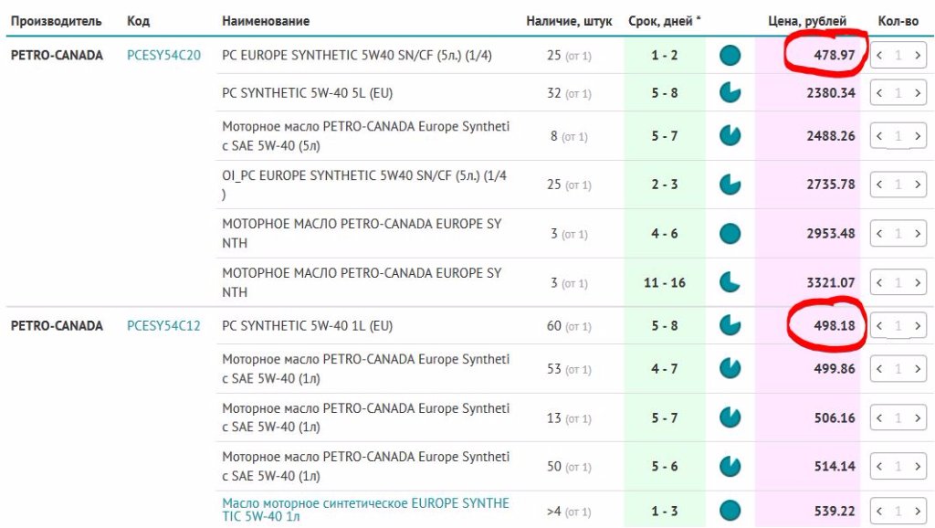This screenshot has height=528, width=935.
Task: Decrease quantity for the 499.86 price row
Action: (x=879, y=369)
